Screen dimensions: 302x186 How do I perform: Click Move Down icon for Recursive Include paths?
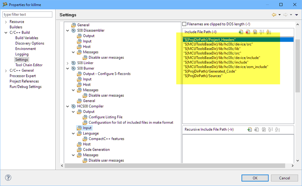point(277,129)
